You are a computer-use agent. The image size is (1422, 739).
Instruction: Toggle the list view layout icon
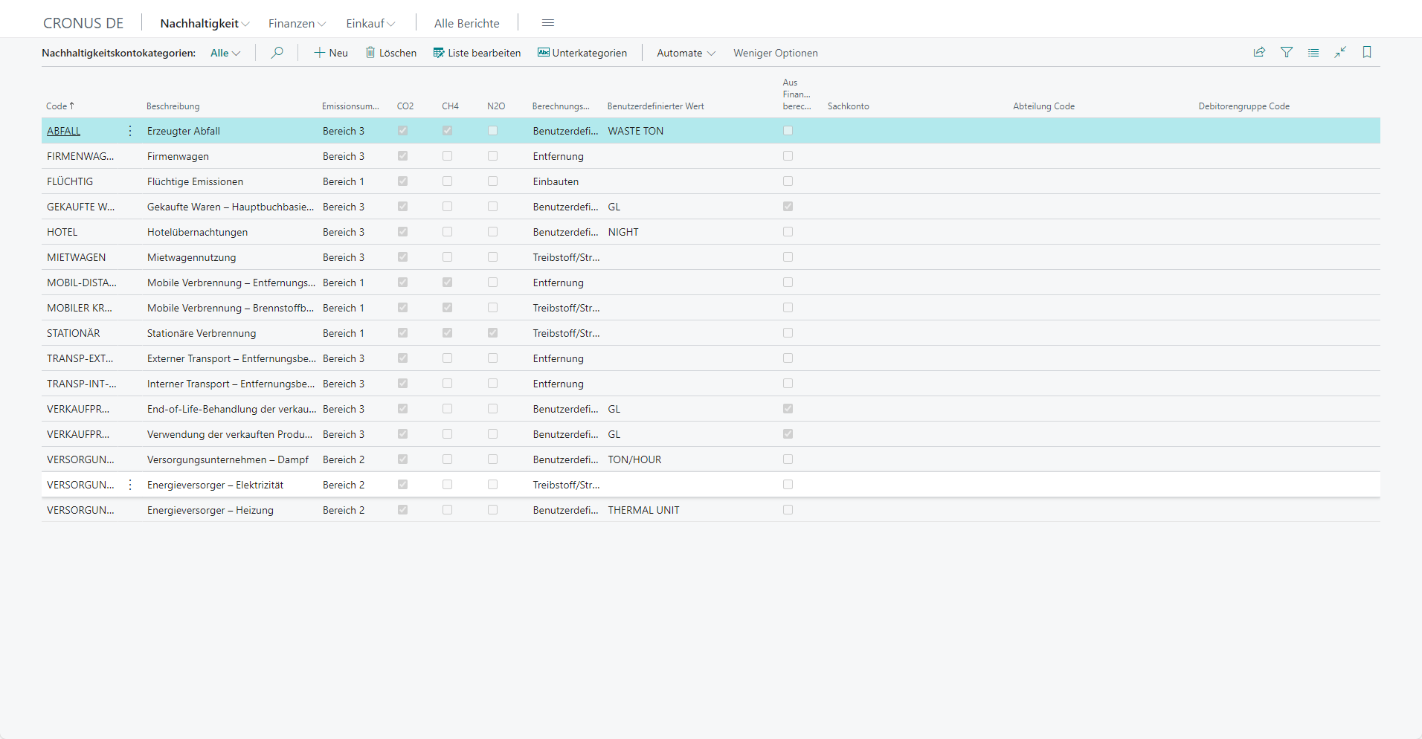pos(1313,53)
